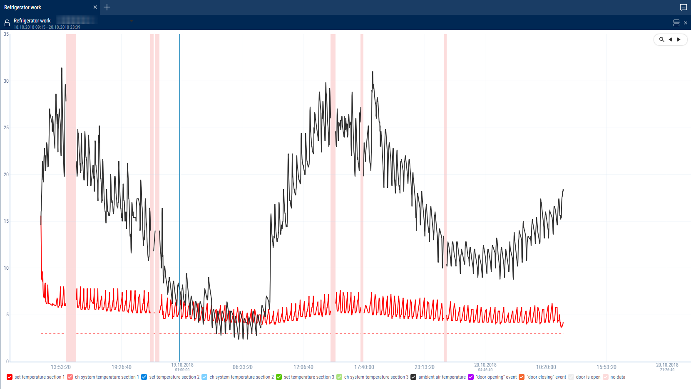This screenshot has height=389, width=691.
Task: Click the unlock padlock icon
Action: click(7, 23)
